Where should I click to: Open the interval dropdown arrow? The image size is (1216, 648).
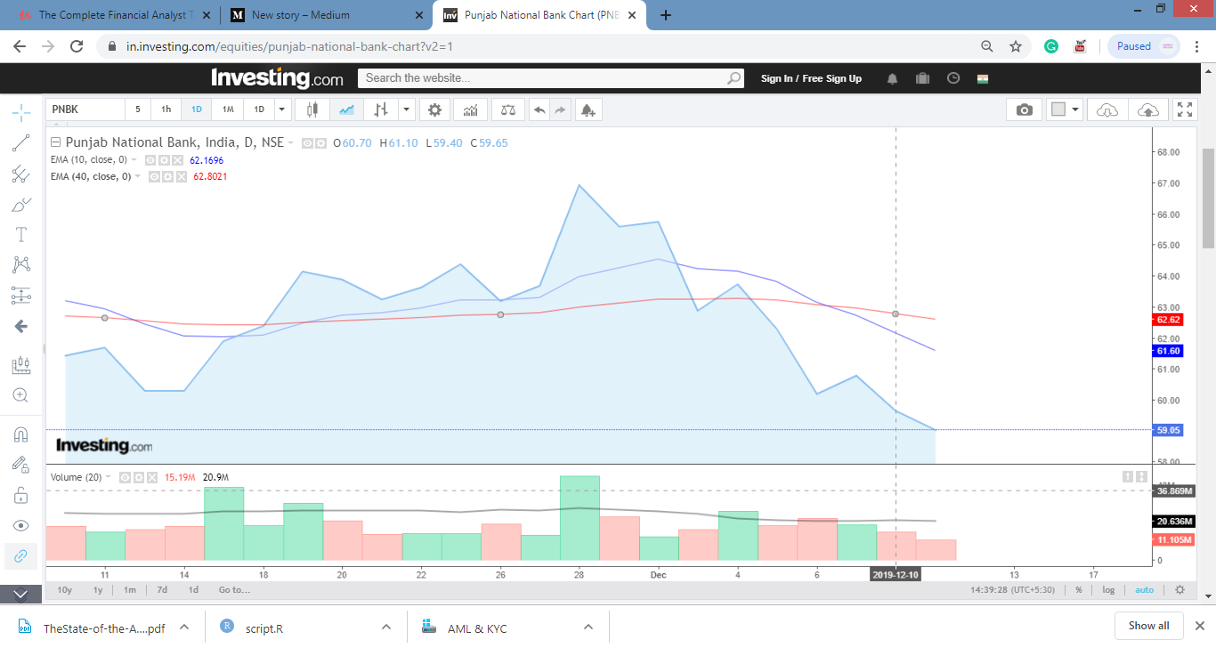click(x=282, y=109)
